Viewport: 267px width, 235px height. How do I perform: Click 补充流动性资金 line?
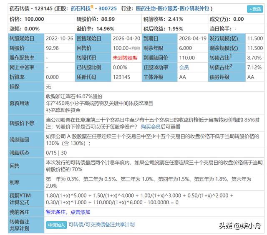[63, 110]
